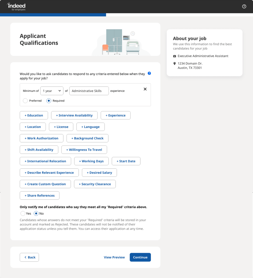Add the Background Check criterion
This screenshot has width=253, height=278.
click(x=87, y=138)
